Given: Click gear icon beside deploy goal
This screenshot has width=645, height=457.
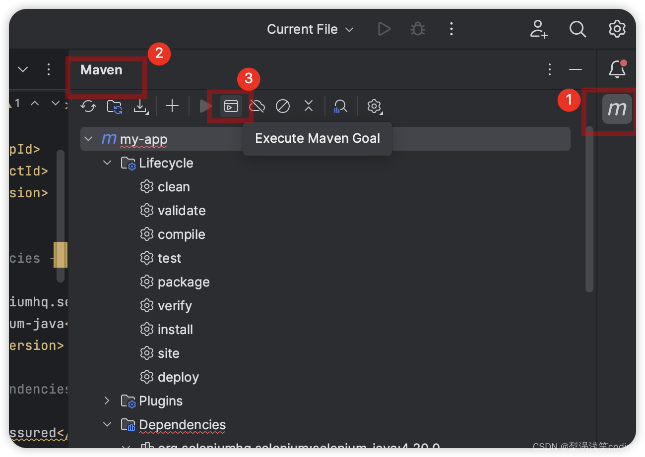Looking at the screenshot, I should click(x=146, y=377).
